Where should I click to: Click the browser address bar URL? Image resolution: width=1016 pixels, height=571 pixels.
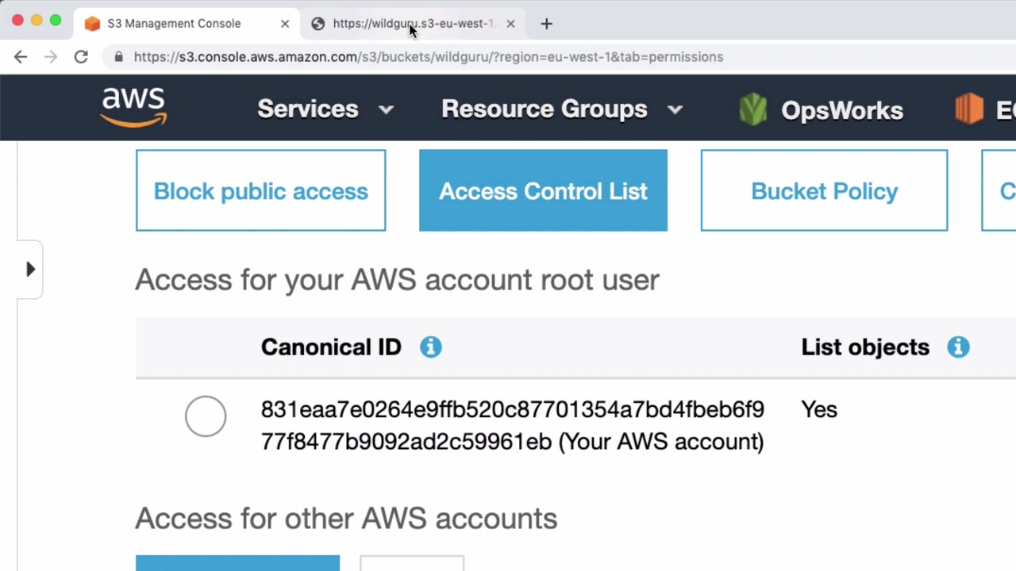(x=429, y=57)
